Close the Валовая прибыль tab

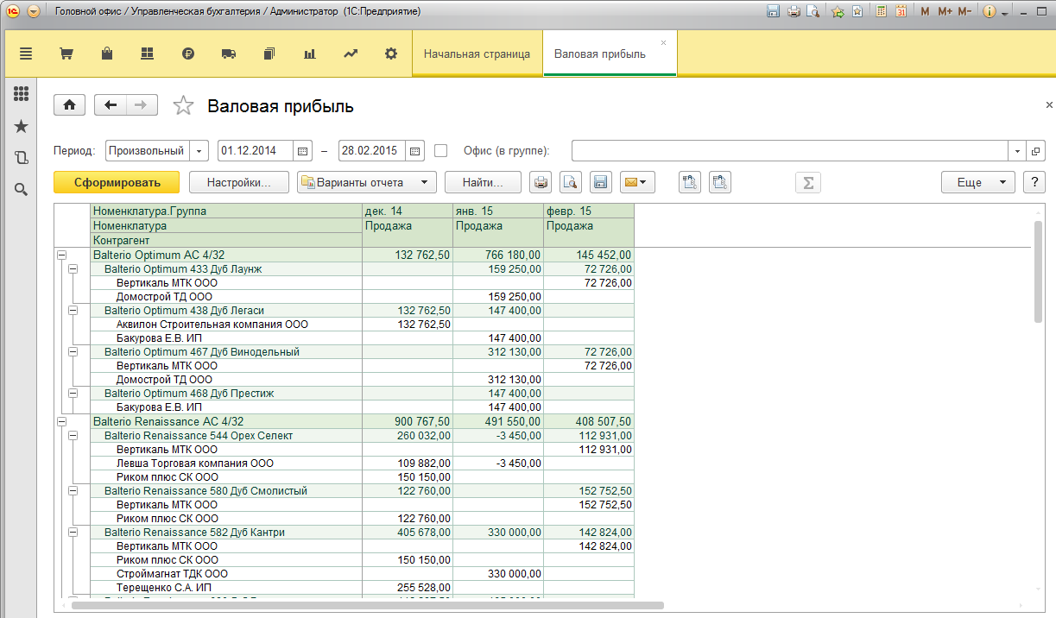[663, 42]
